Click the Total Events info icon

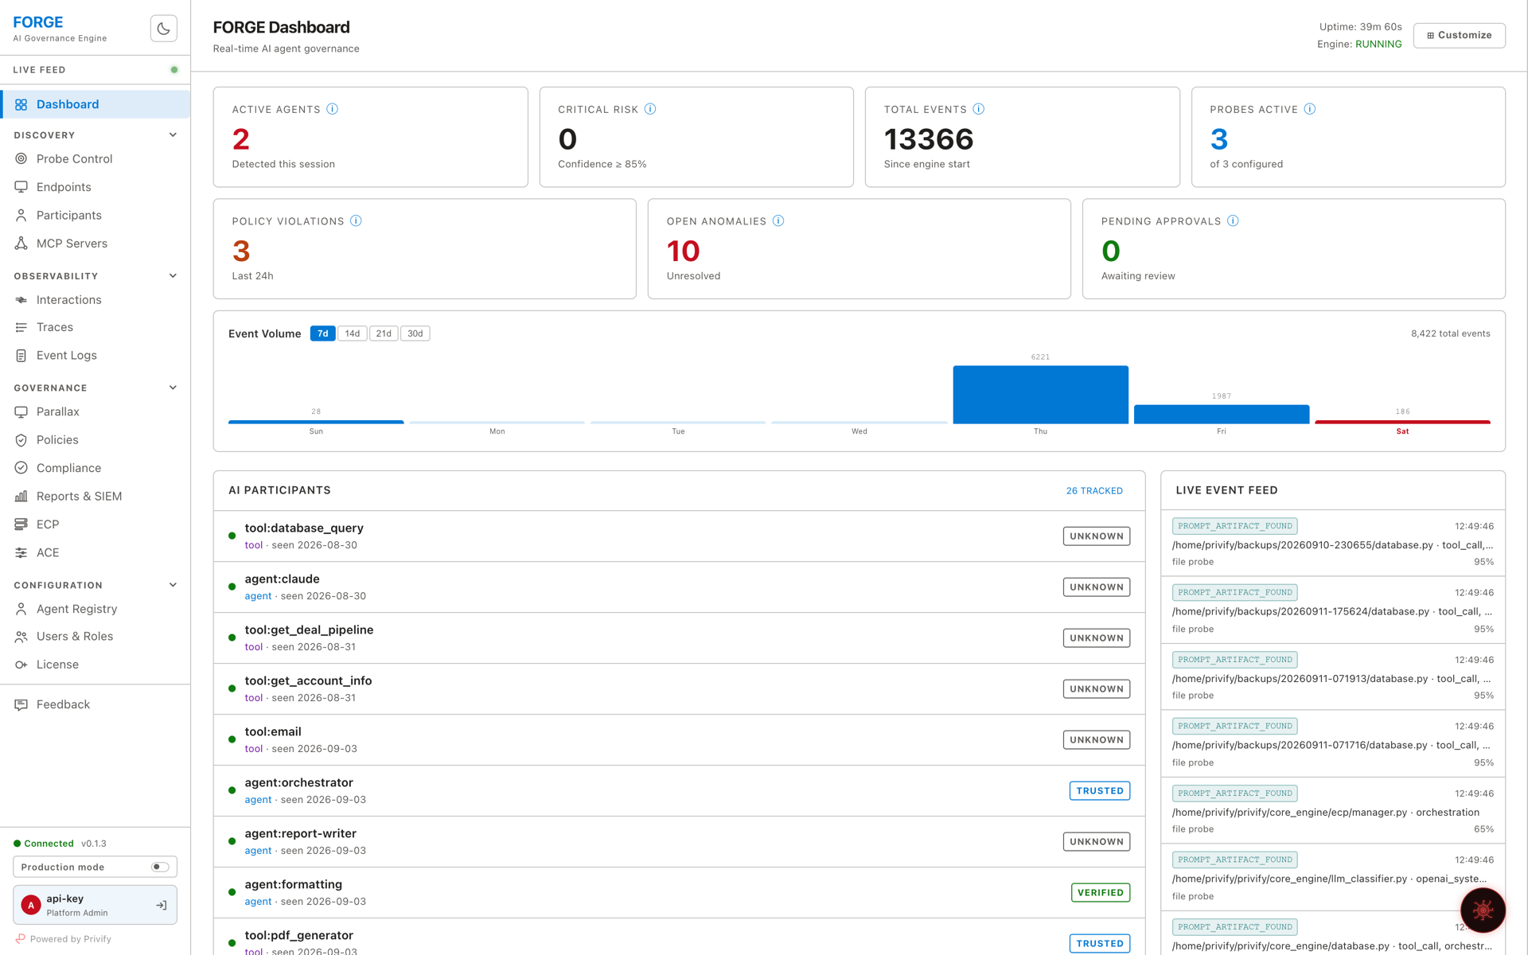979,109
